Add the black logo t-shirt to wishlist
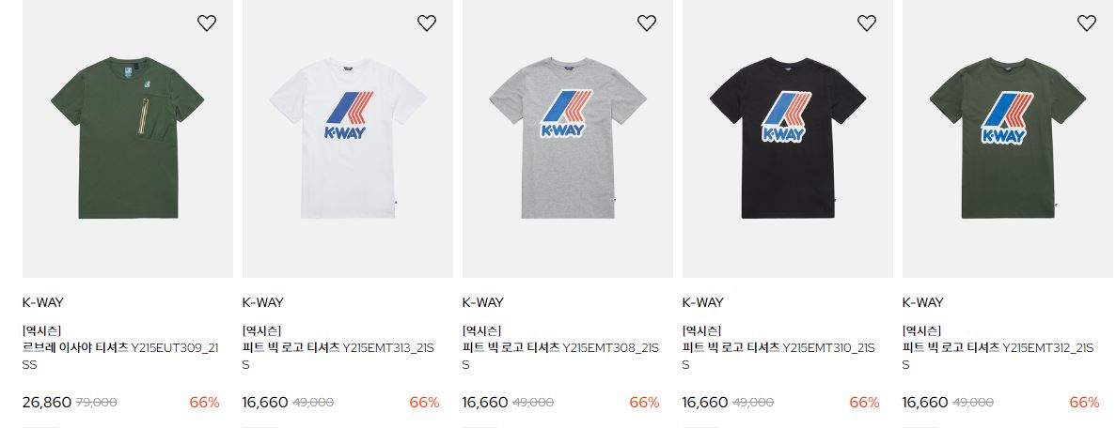The width and height of the screenshot is (1116, 428). tap(866, 23)
